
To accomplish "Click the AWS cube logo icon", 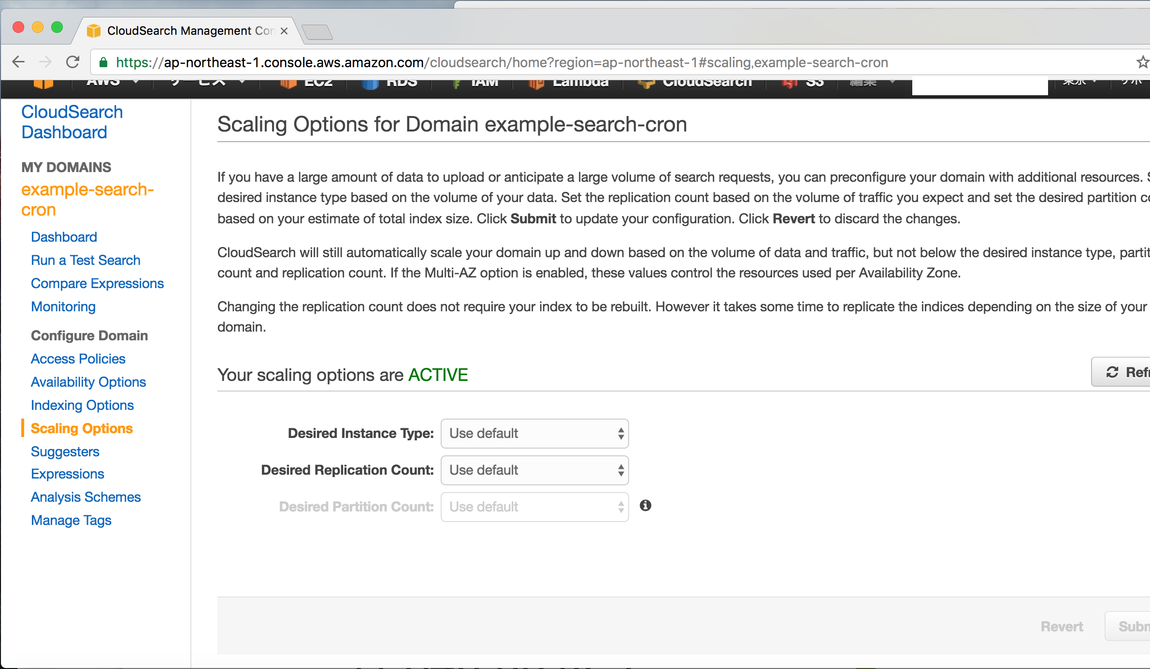I will click(43, 84).
